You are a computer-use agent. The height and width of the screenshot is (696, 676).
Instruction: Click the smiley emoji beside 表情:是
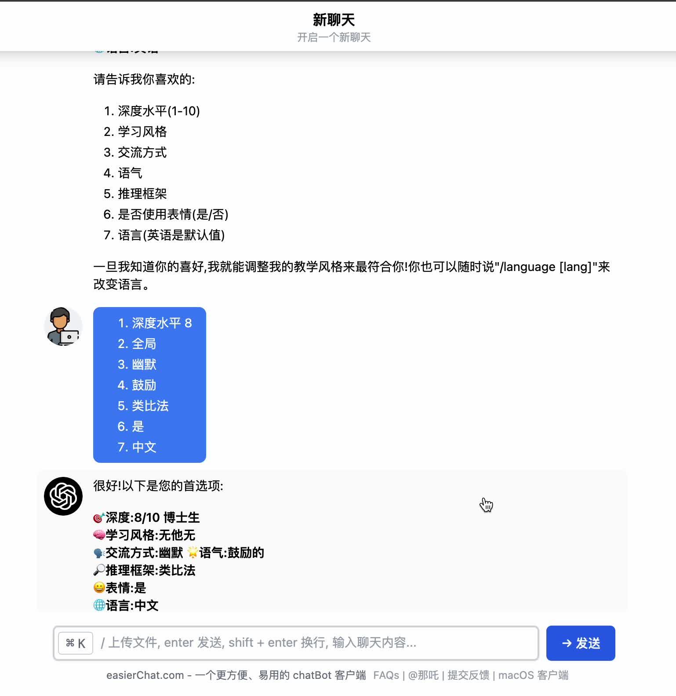tap(99, 588)
